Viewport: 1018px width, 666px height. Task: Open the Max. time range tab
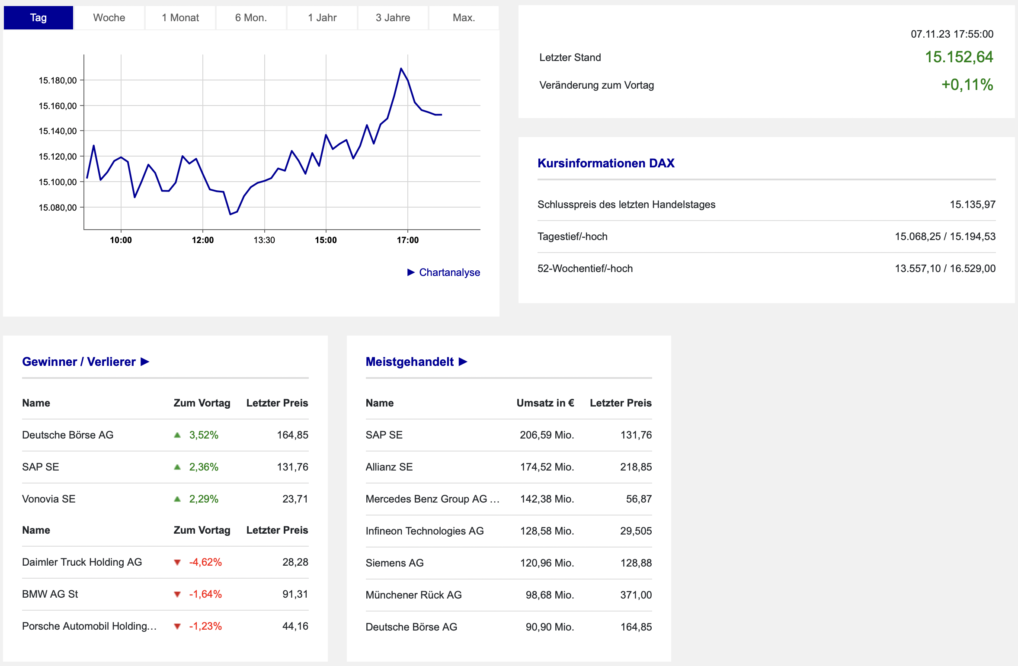[x=464, y=18]
